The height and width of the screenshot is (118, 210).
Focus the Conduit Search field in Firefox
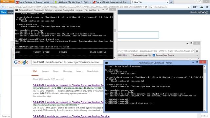[171, 7]
